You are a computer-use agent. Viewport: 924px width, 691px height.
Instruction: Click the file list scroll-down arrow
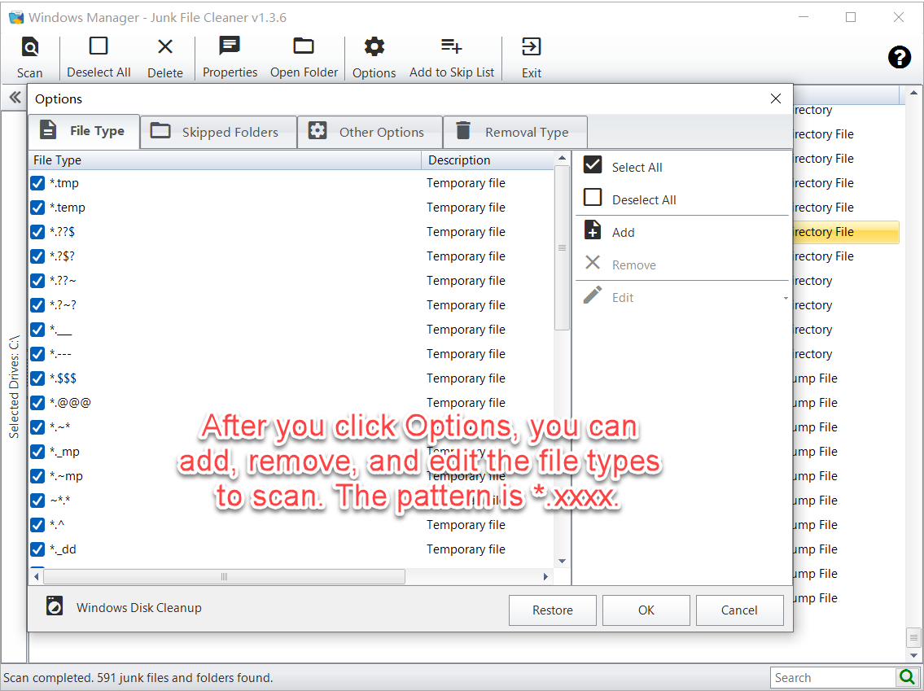[x=563, y=561]
